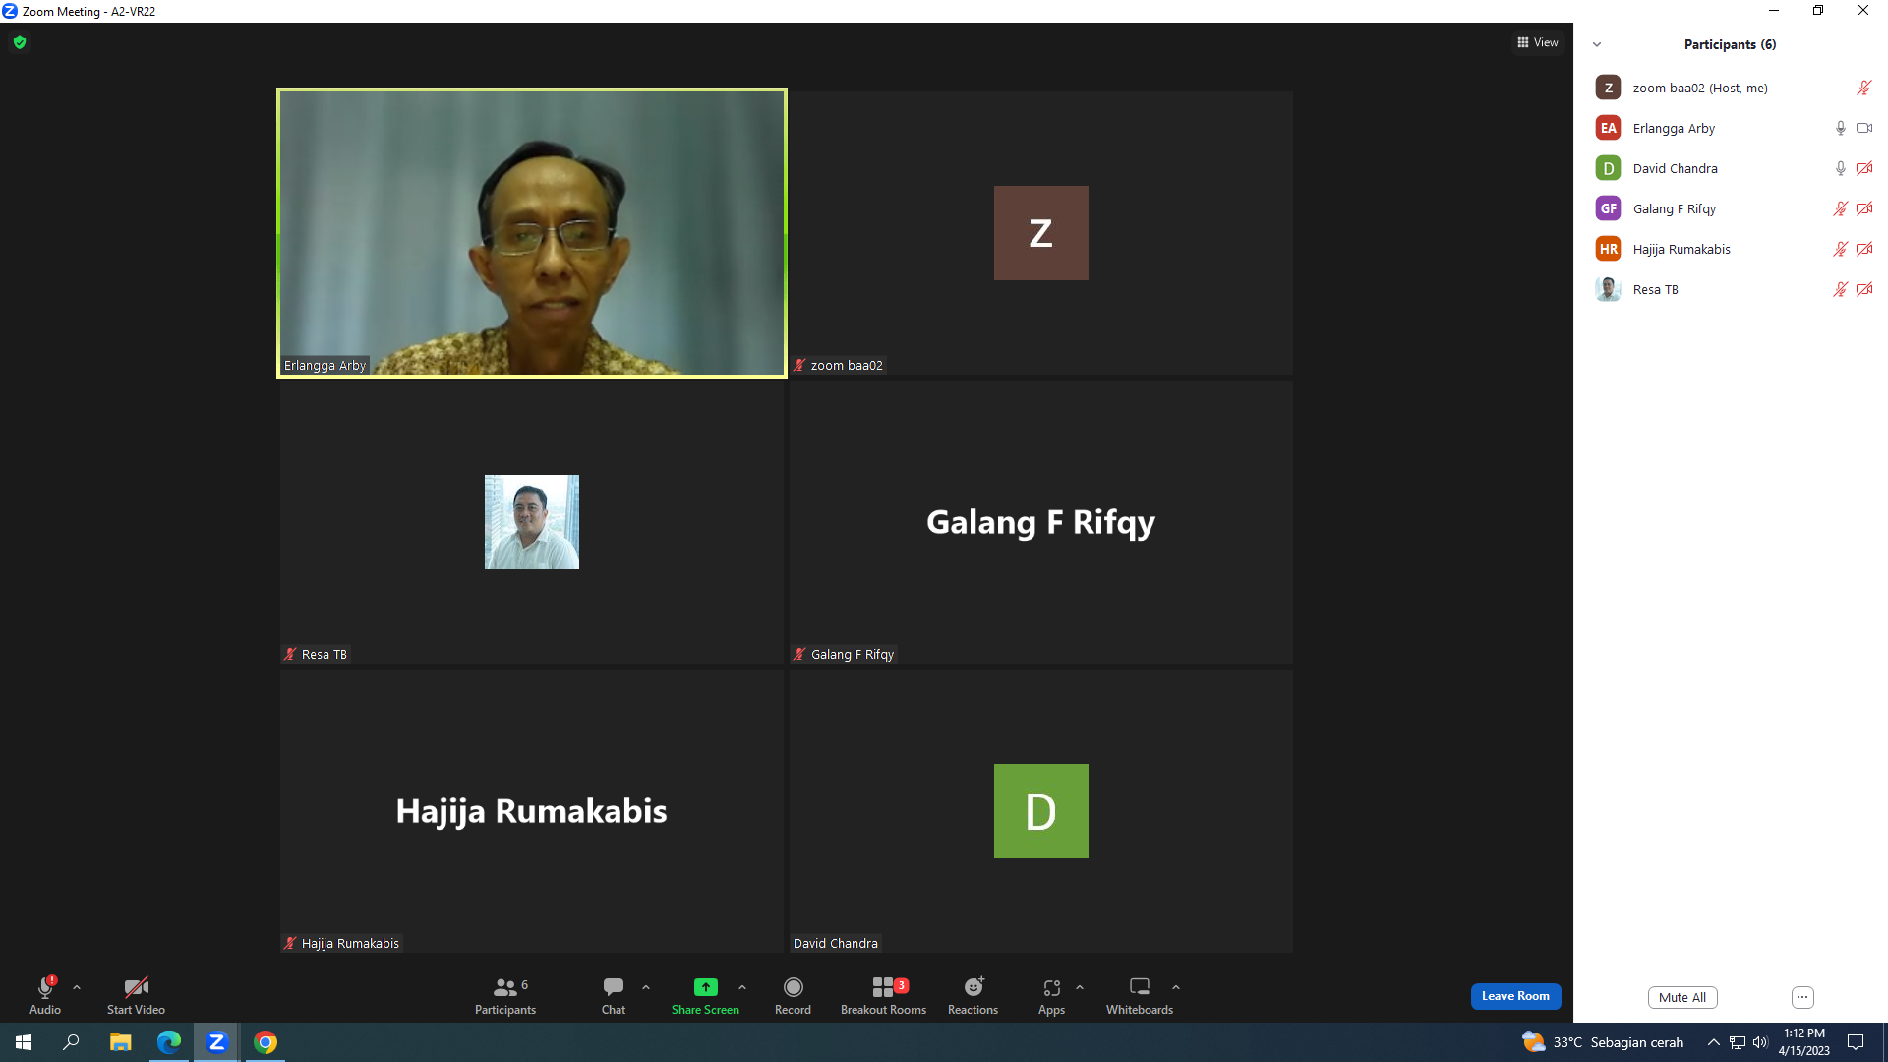The height and width of the screenshot is (1062, 1888).
Task: Toggle the Participants panel button
Action: tap(505, 995)
